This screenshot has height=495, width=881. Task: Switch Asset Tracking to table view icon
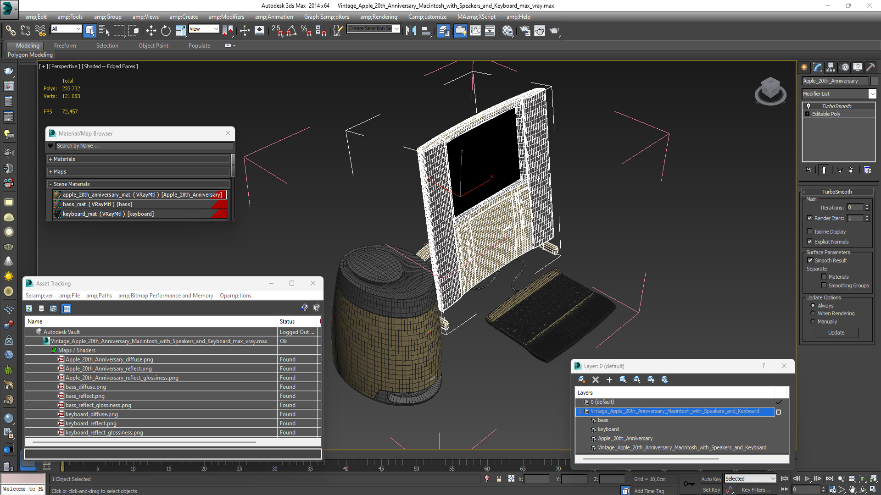67,308
